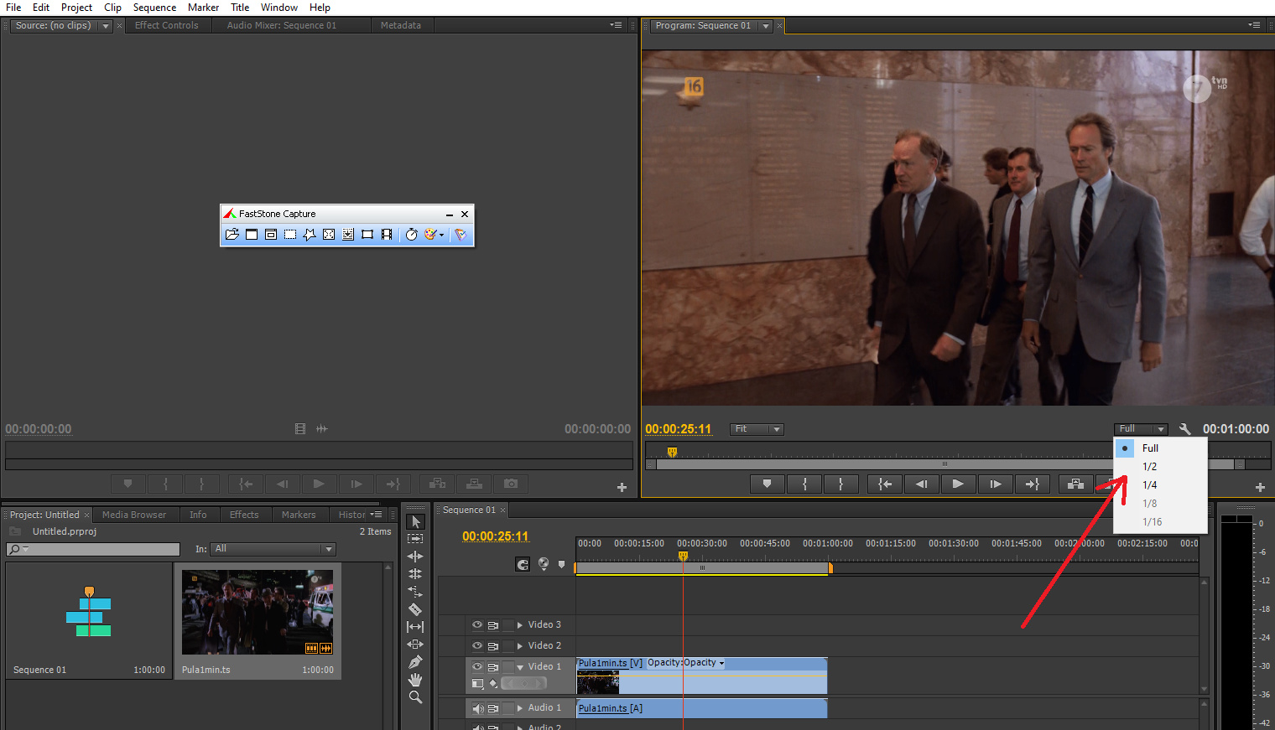Click timeline playhead at 00:00:25:11
The image size is (1275, 730).
(x=683, y=556)
